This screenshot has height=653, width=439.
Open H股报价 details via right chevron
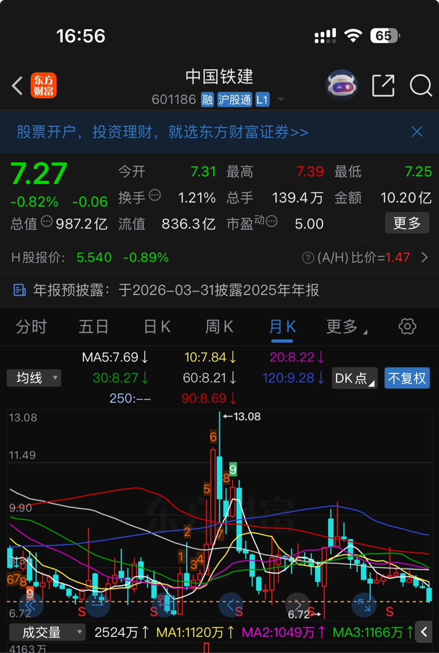(424, 257)
